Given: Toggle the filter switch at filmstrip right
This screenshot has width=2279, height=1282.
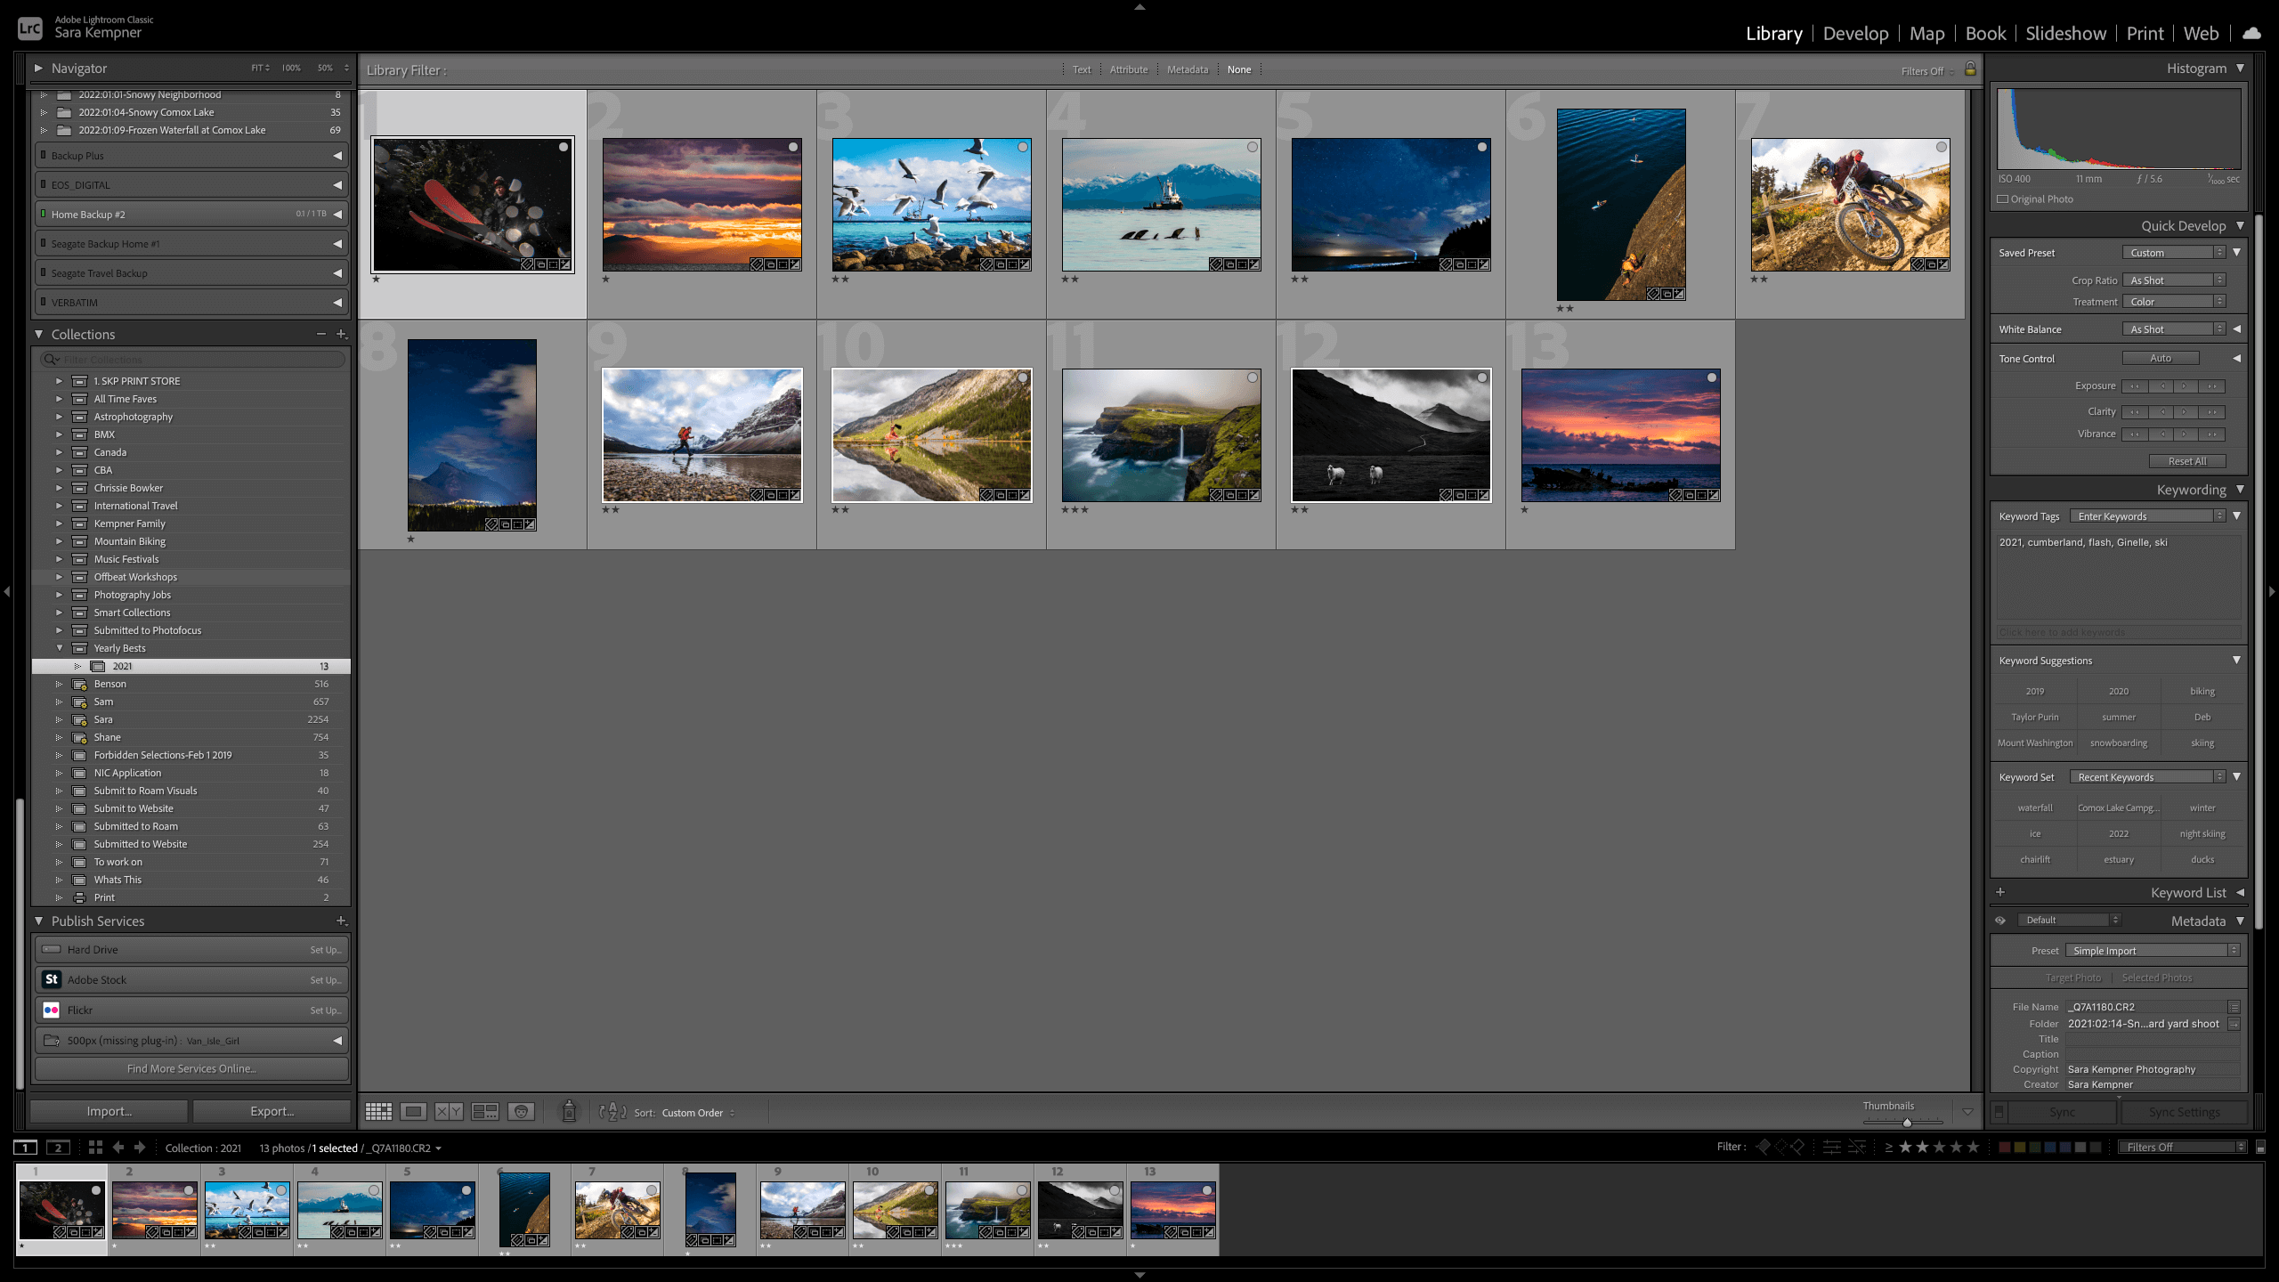Looking at the screenshot, I should click(x=2260, y=1148).
